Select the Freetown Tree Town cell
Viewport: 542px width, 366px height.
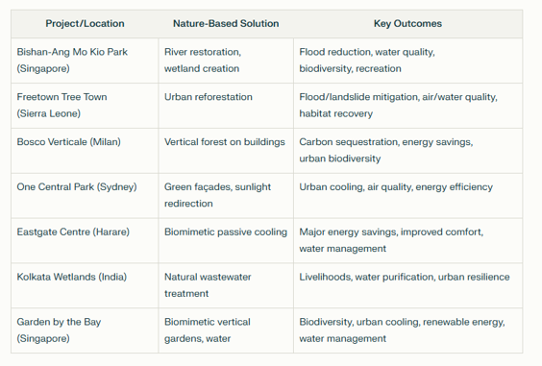pyautogui.click(x=85, y=106)
